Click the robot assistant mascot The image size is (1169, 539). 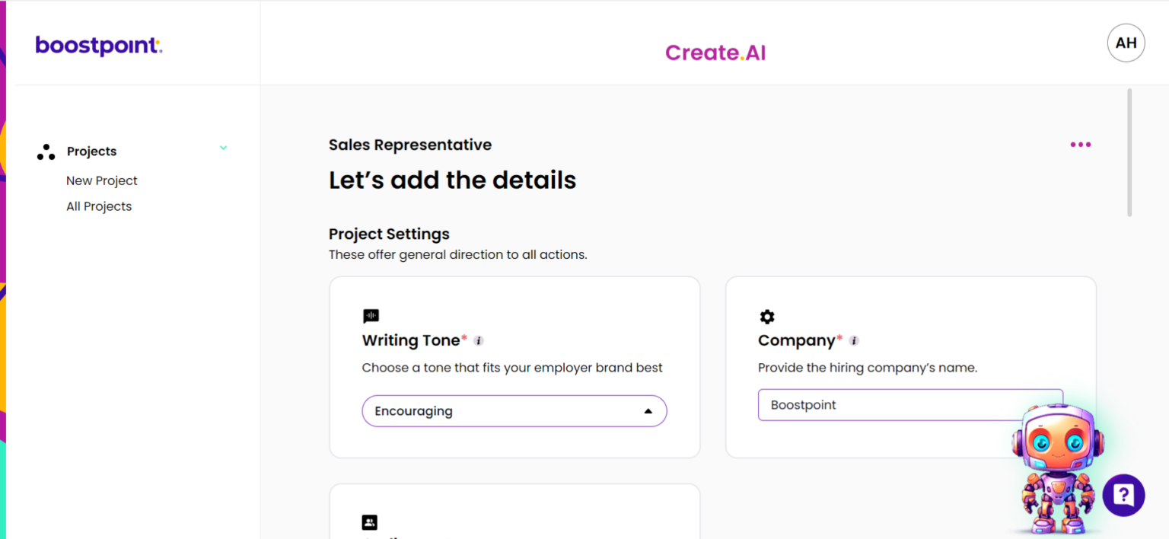click(x=1058, y=464)
